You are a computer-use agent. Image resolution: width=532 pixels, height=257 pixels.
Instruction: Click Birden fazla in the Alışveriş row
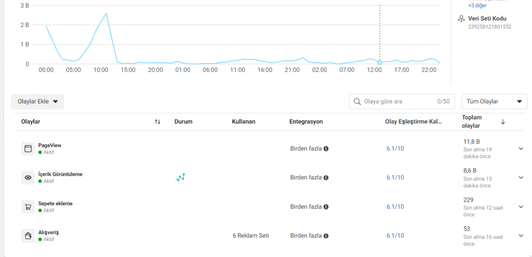click(x=306, y=236)
